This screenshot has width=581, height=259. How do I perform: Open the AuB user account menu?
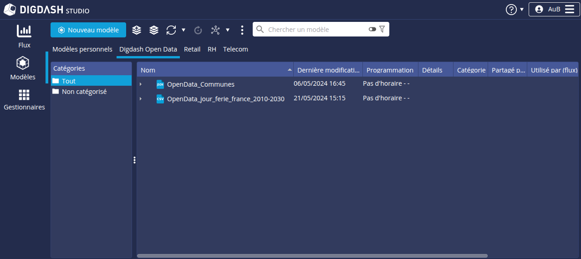(554, 10)
